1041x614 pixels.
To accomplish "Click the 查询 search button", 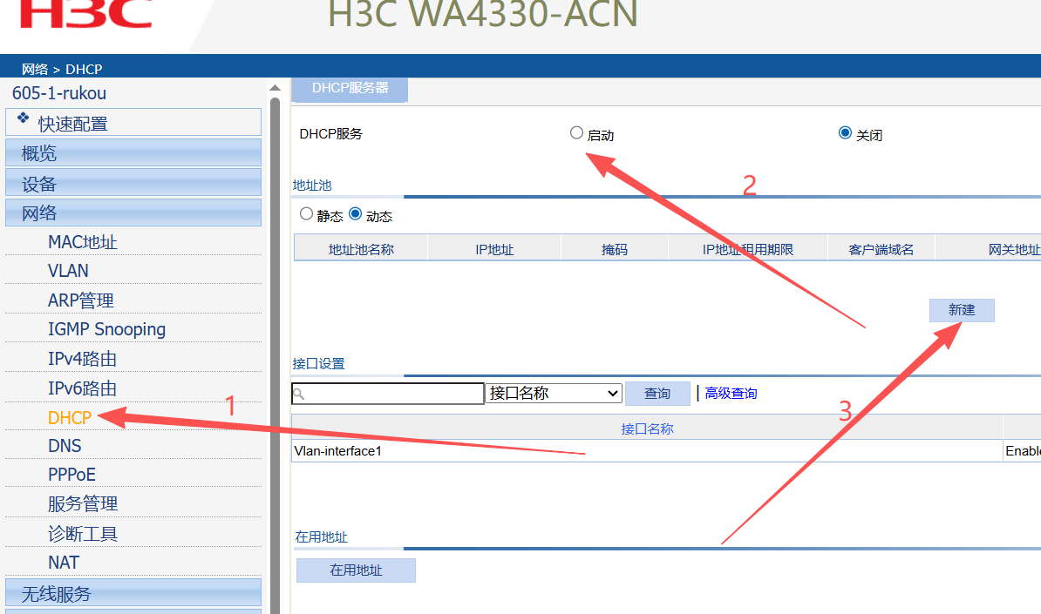I will click(x=657, y=394).
